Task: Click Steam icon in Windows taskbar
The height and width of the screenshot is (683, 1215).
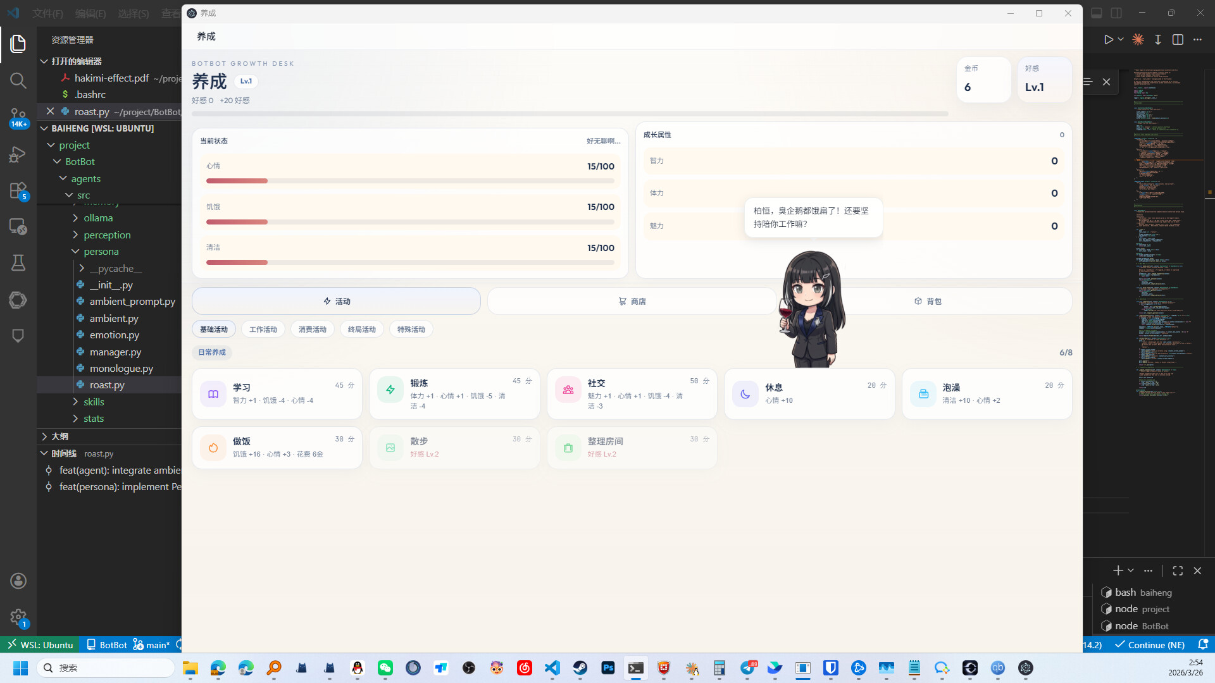Action: point(580,668)
